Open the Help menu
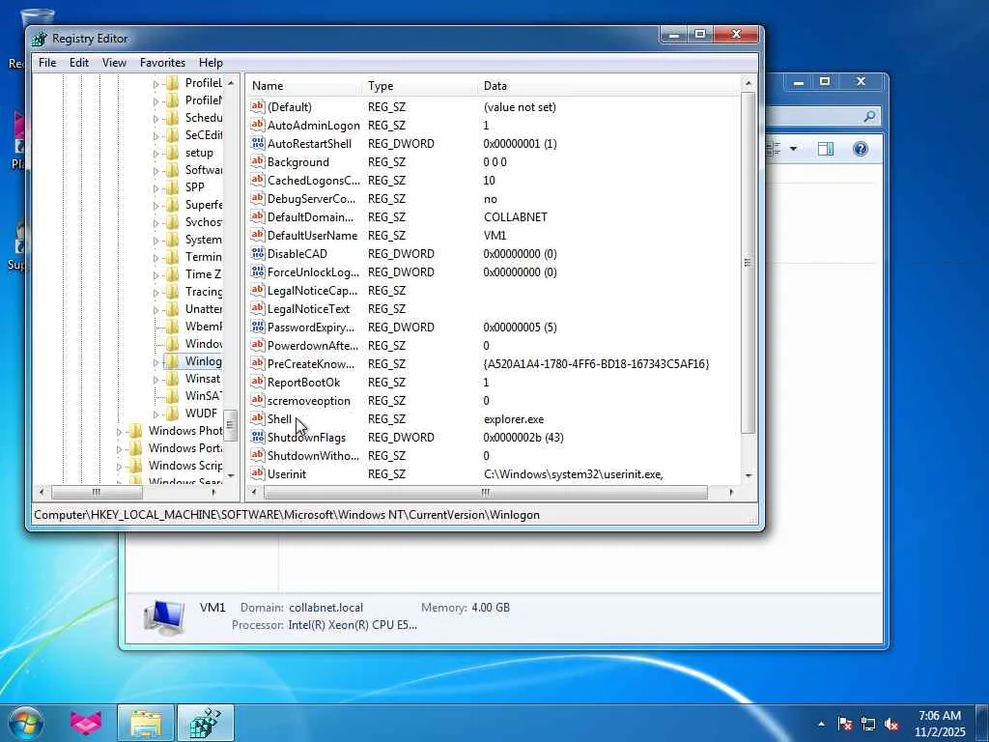 point(211,63)
